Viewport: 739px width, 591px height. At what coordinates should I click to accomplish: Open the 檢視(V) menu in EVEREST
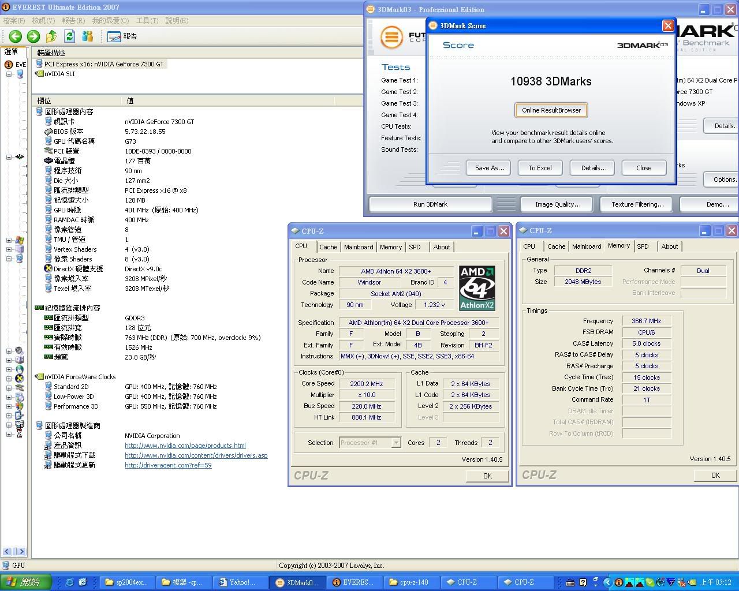click(43, 21)
